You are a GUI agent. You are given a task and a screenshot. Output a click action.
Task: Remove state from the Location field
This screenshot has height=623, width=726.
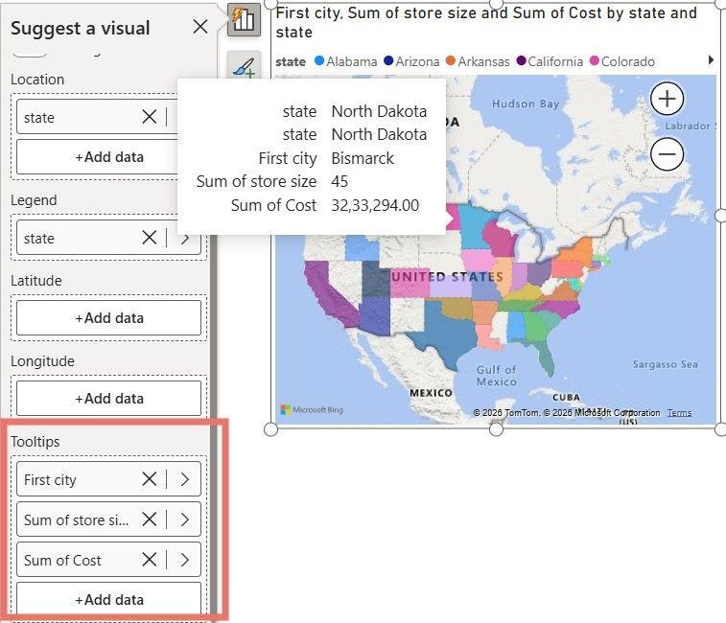[x=149, y=117]
